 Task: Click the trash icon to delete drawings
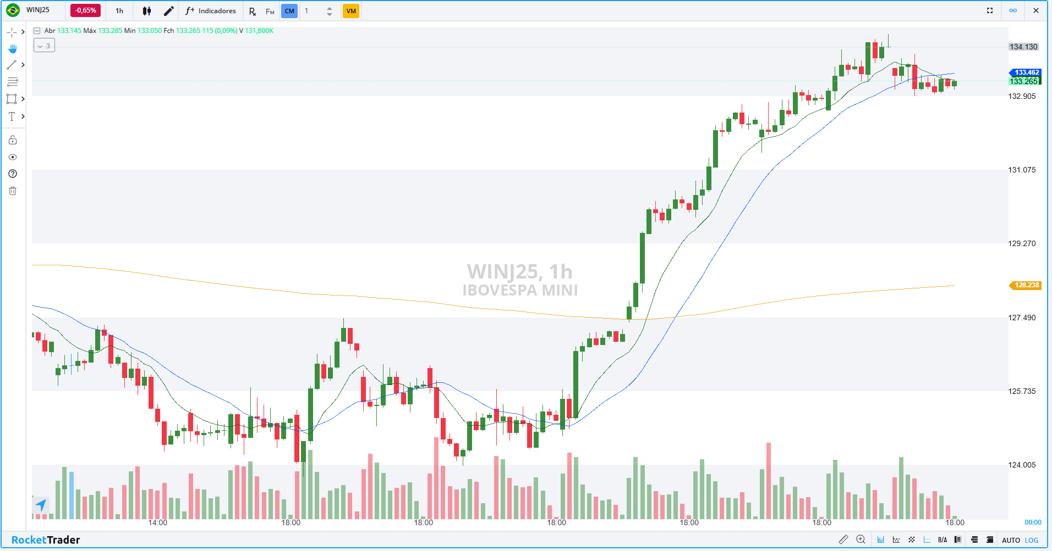point(13,191)
